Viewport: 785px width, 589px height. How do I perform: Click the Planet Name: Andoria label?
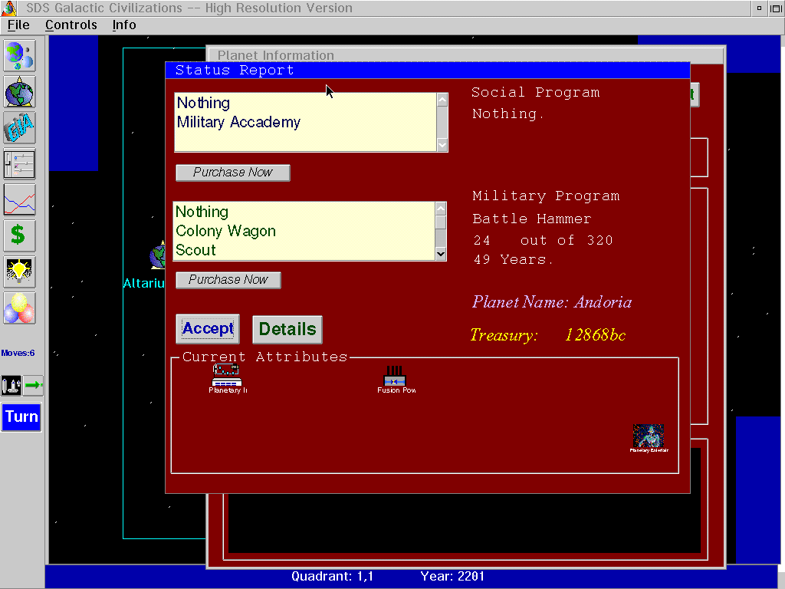[552, 302]
